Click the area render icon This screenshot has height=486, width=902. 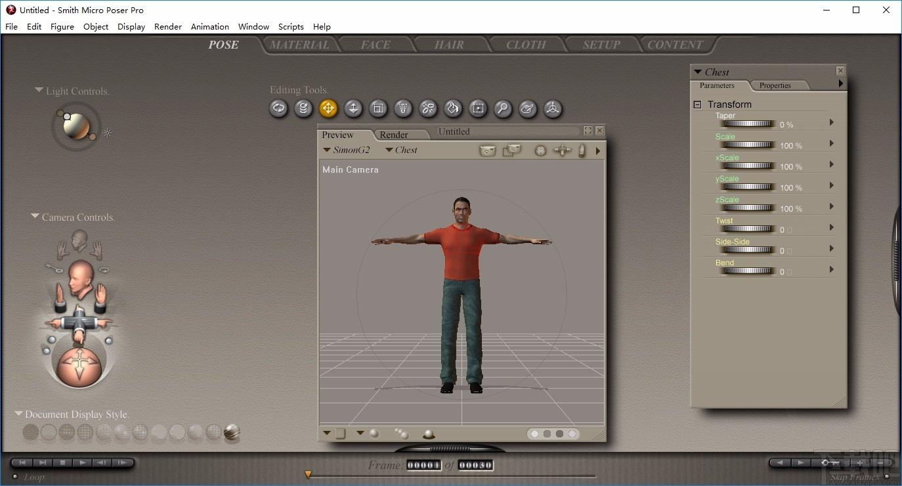511,150
